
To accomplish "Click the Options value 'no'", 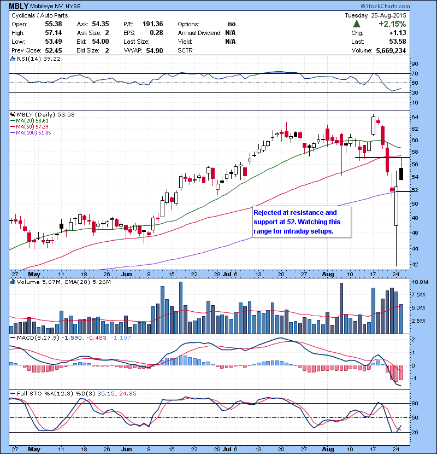I will (x=232, y=24).
